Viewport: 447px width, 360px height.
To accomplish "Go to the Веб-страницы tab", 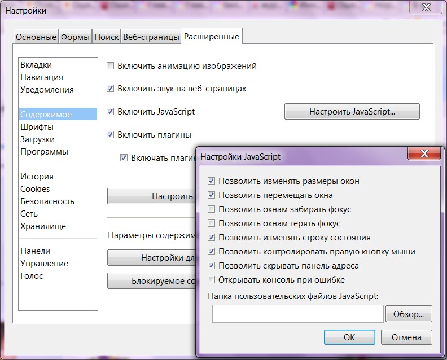I will pyautogui.click(x=151, y=37).
